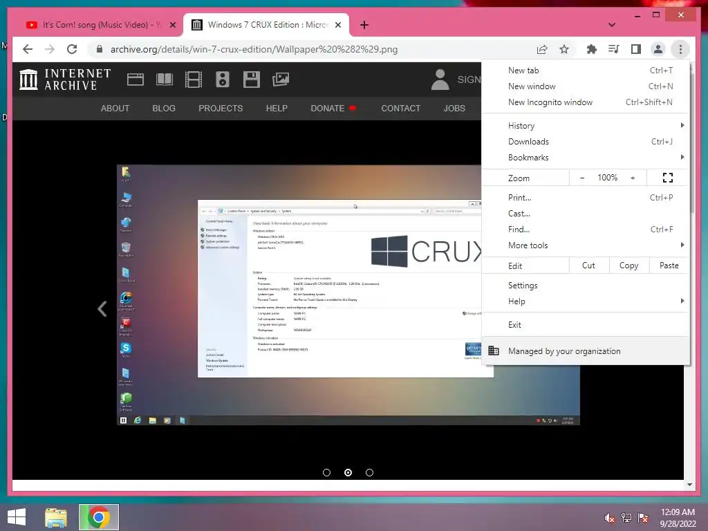Enter fullscreen via Zoom row icon

coord(668,178)
